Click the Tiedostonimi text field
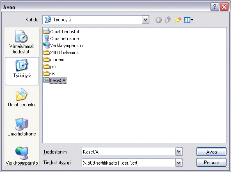The height and width of the screenshot is (172, 231). point(128,151)
